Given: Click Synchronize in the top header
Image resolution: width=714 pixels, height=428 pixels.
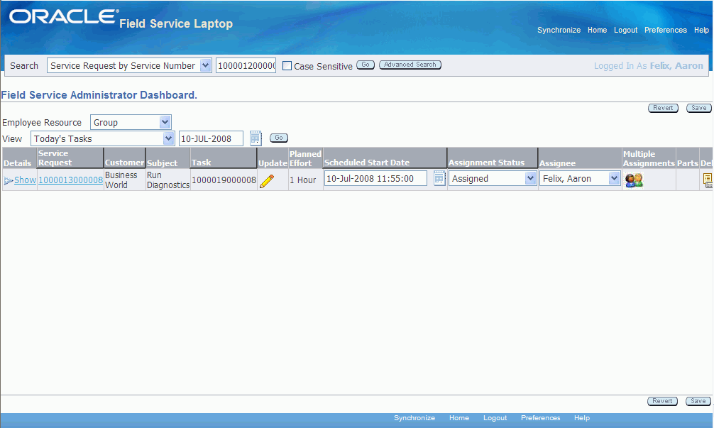Looking at the screenshot, I should 559,30.
